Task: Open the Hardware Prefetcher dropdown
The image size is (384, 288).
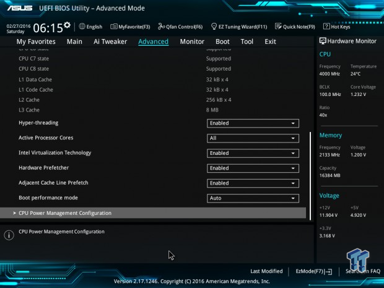Action: click(x=253, y=168)
